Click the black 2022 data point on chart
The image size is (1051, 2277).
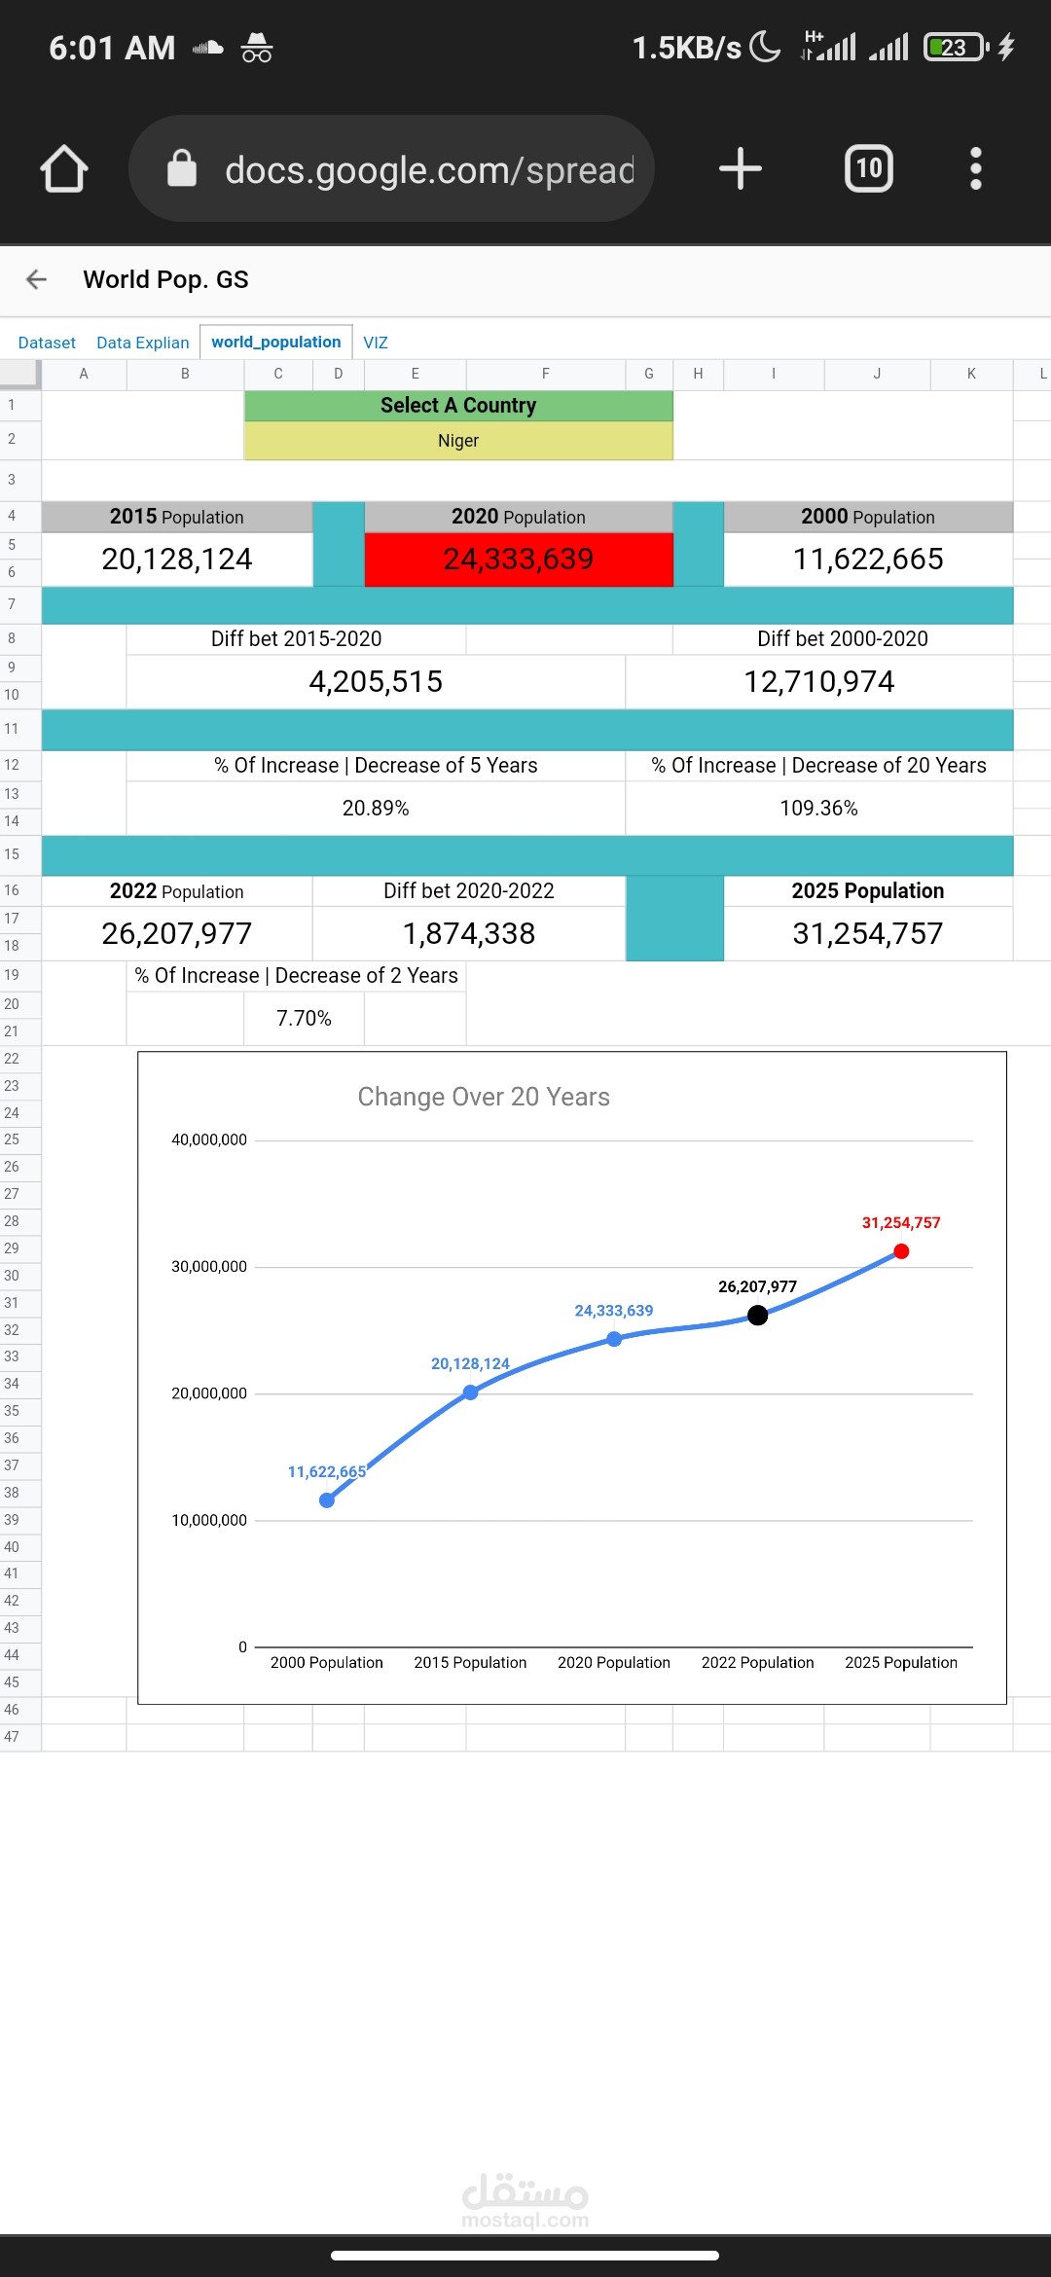[x=757, y=1316]
